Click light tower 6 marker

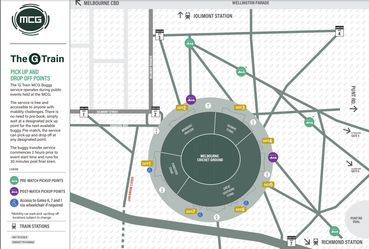pos(156,131)
